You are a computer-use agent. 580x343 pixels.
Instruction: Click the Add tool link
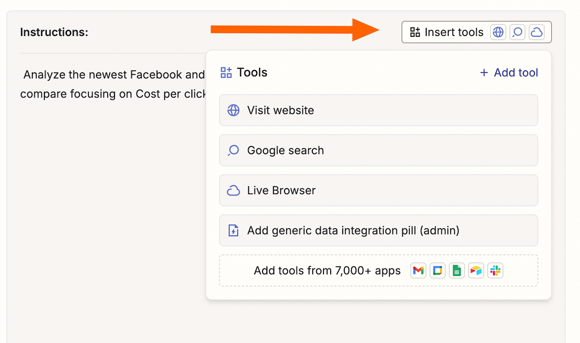coord(509,73)
